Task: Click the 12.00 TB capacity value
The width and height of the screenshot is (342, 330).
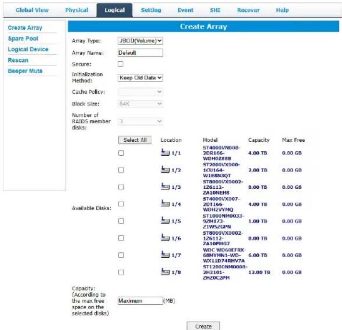Action: (x=259, y=272)
